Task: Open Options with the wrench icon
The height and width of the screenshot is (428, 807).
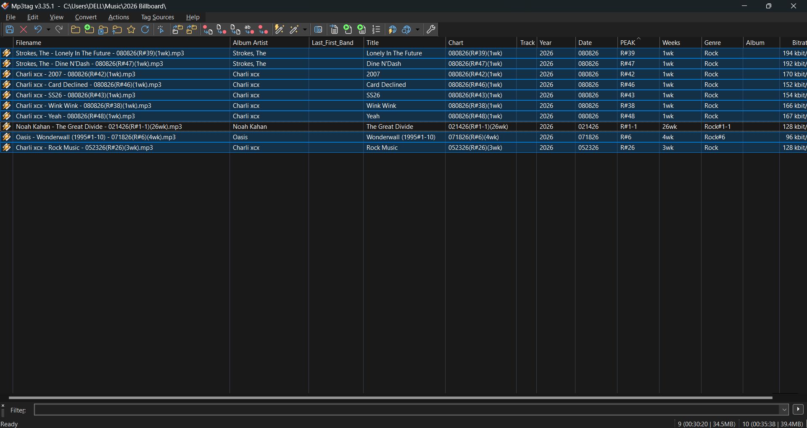Action: pyautogui.click(x=431, y=29)
